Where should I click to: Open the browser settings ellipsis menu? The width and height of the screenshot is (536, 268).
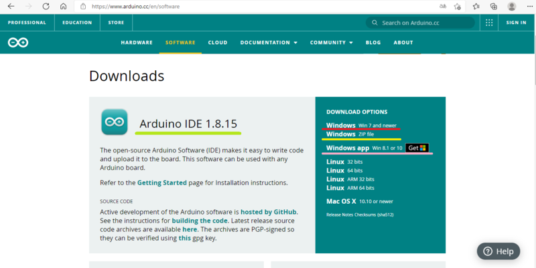point(530,6)
